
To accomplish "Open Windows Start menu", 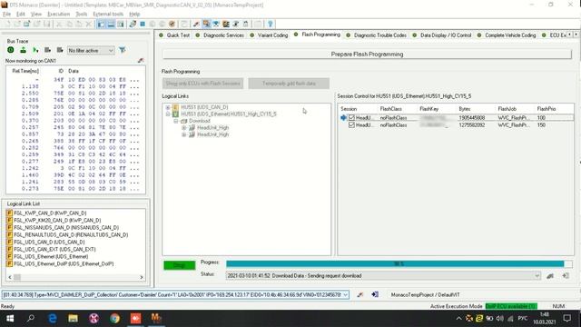I will [10, 318].
